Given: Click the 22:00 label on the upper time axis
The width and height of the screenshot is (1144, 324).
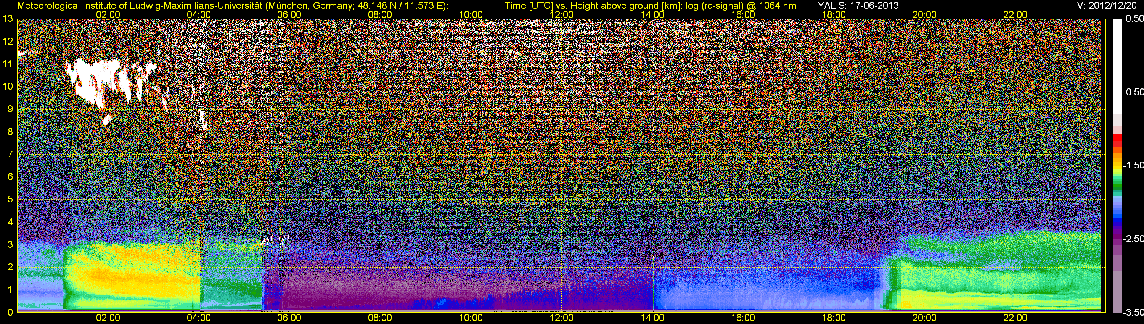Looking at the screenshot, I should (1015, 14).
